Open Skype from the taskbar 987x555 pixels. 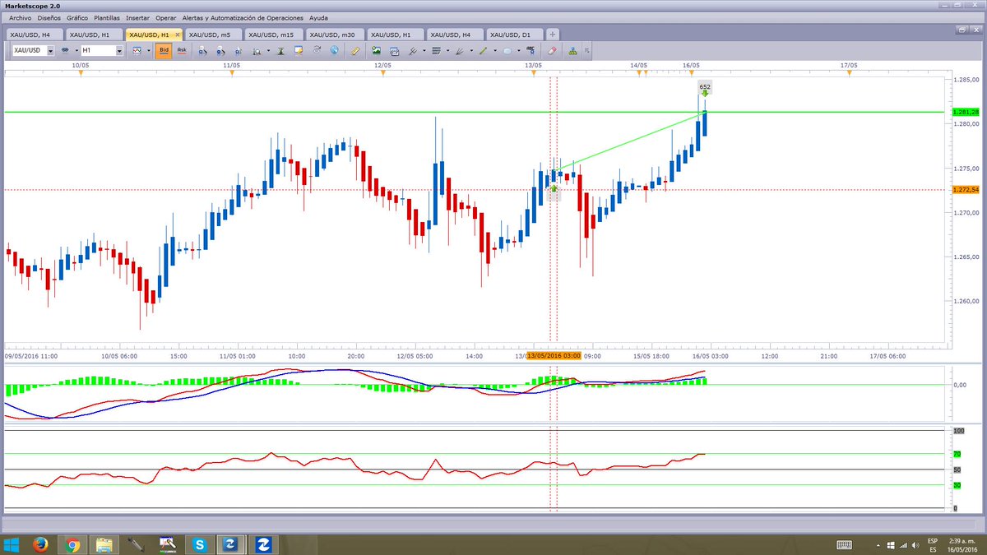pos(200,543)
